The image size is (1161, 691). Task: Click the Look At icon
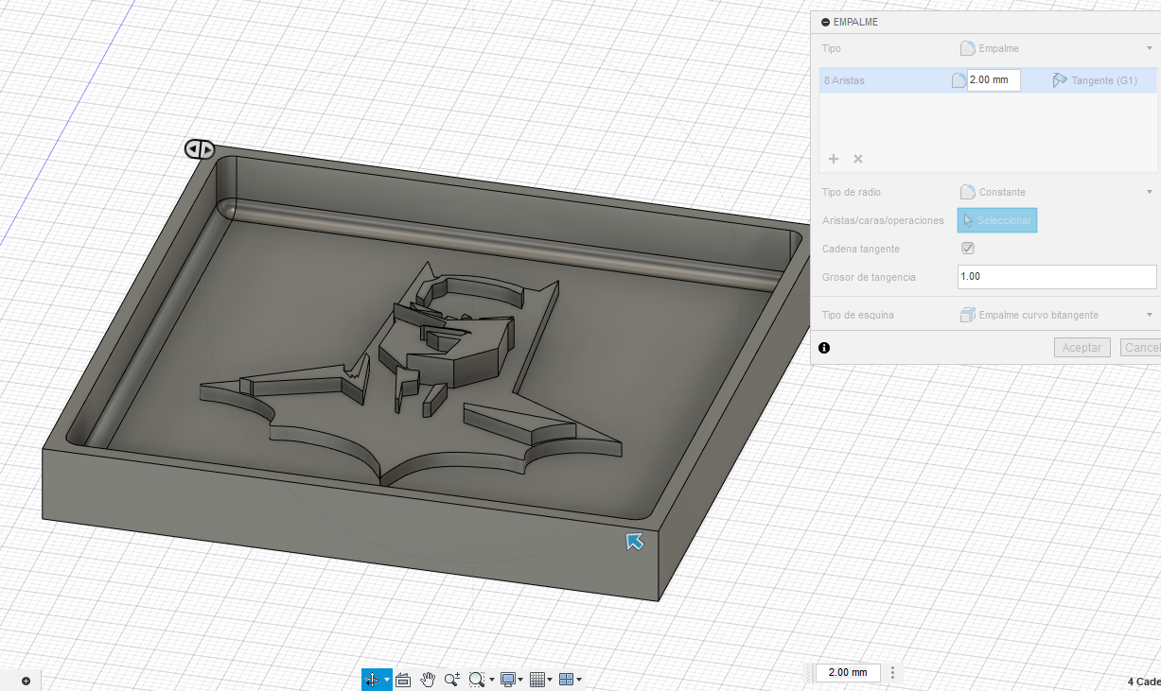(403, 679)
